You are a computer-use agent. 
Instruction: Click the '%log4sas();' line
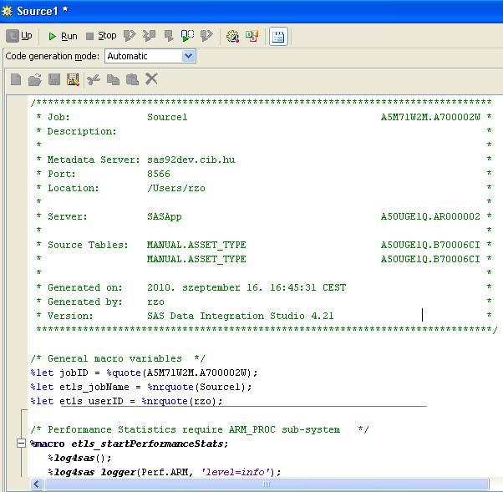(x=79, y=458)
